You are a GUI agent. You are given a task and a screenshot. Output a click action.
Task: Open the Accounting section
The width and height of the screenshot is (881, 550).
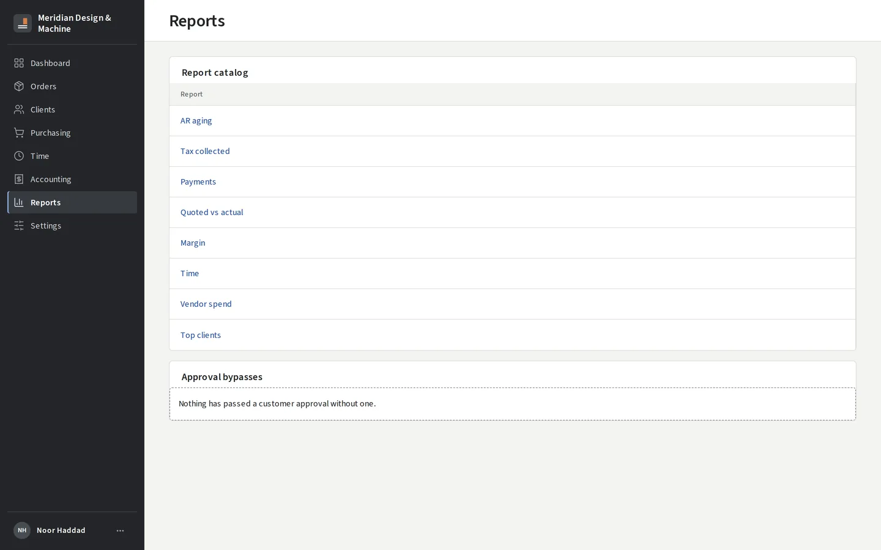[x=72, y=179]
